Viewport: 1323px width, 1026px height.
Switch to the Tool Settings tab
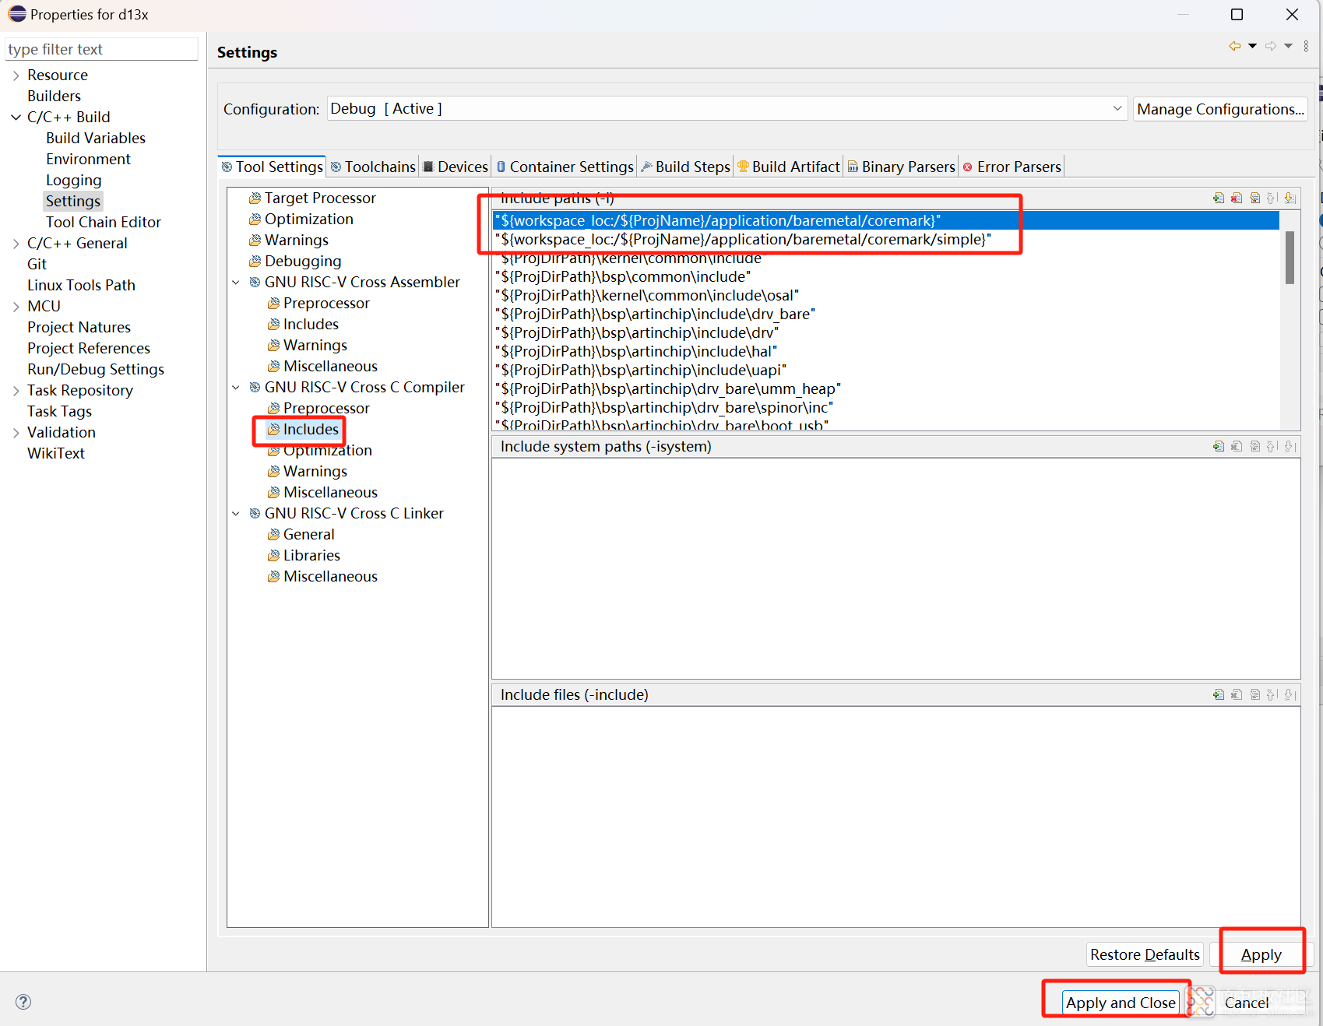pyautogui.click(x=272, y=167)
